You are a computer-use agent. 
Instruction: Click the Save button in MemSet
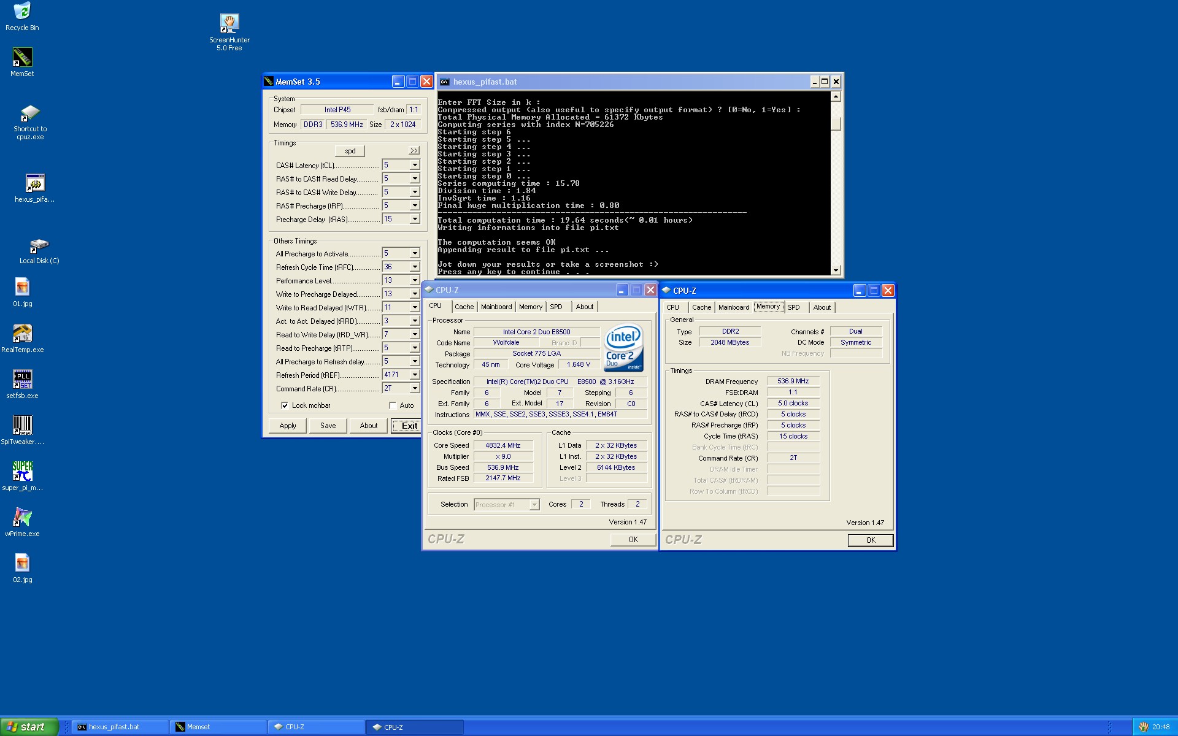328,426
